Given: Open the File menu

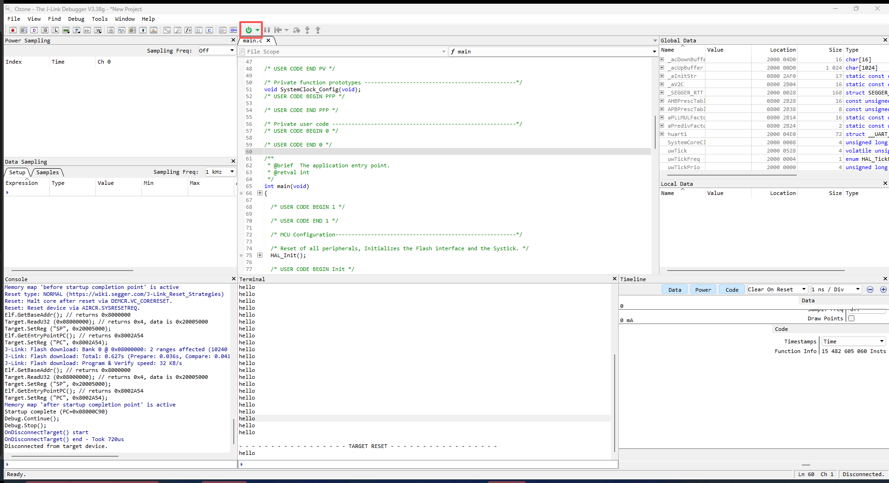Looking at the screenshot, I should click(x=14, y=19).
